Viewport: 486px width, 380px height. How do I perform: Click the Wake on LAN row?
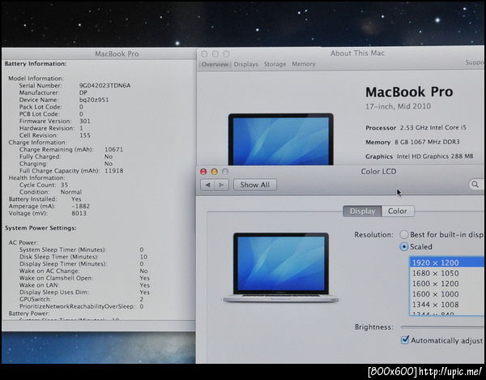tap(84, 285)
